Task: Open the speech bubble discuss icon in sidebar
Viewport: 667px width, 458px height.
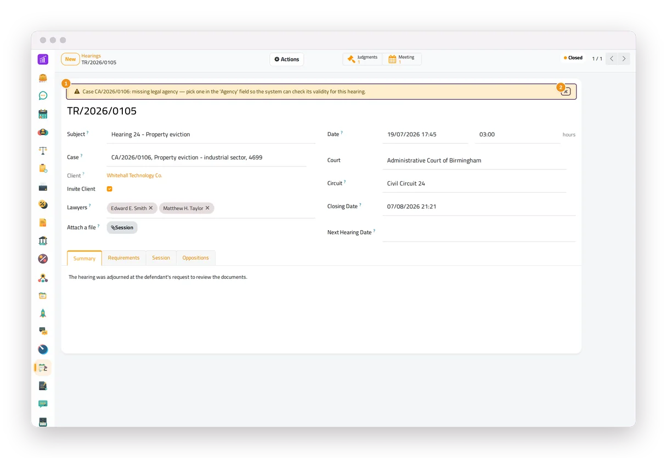Action: 43,96
